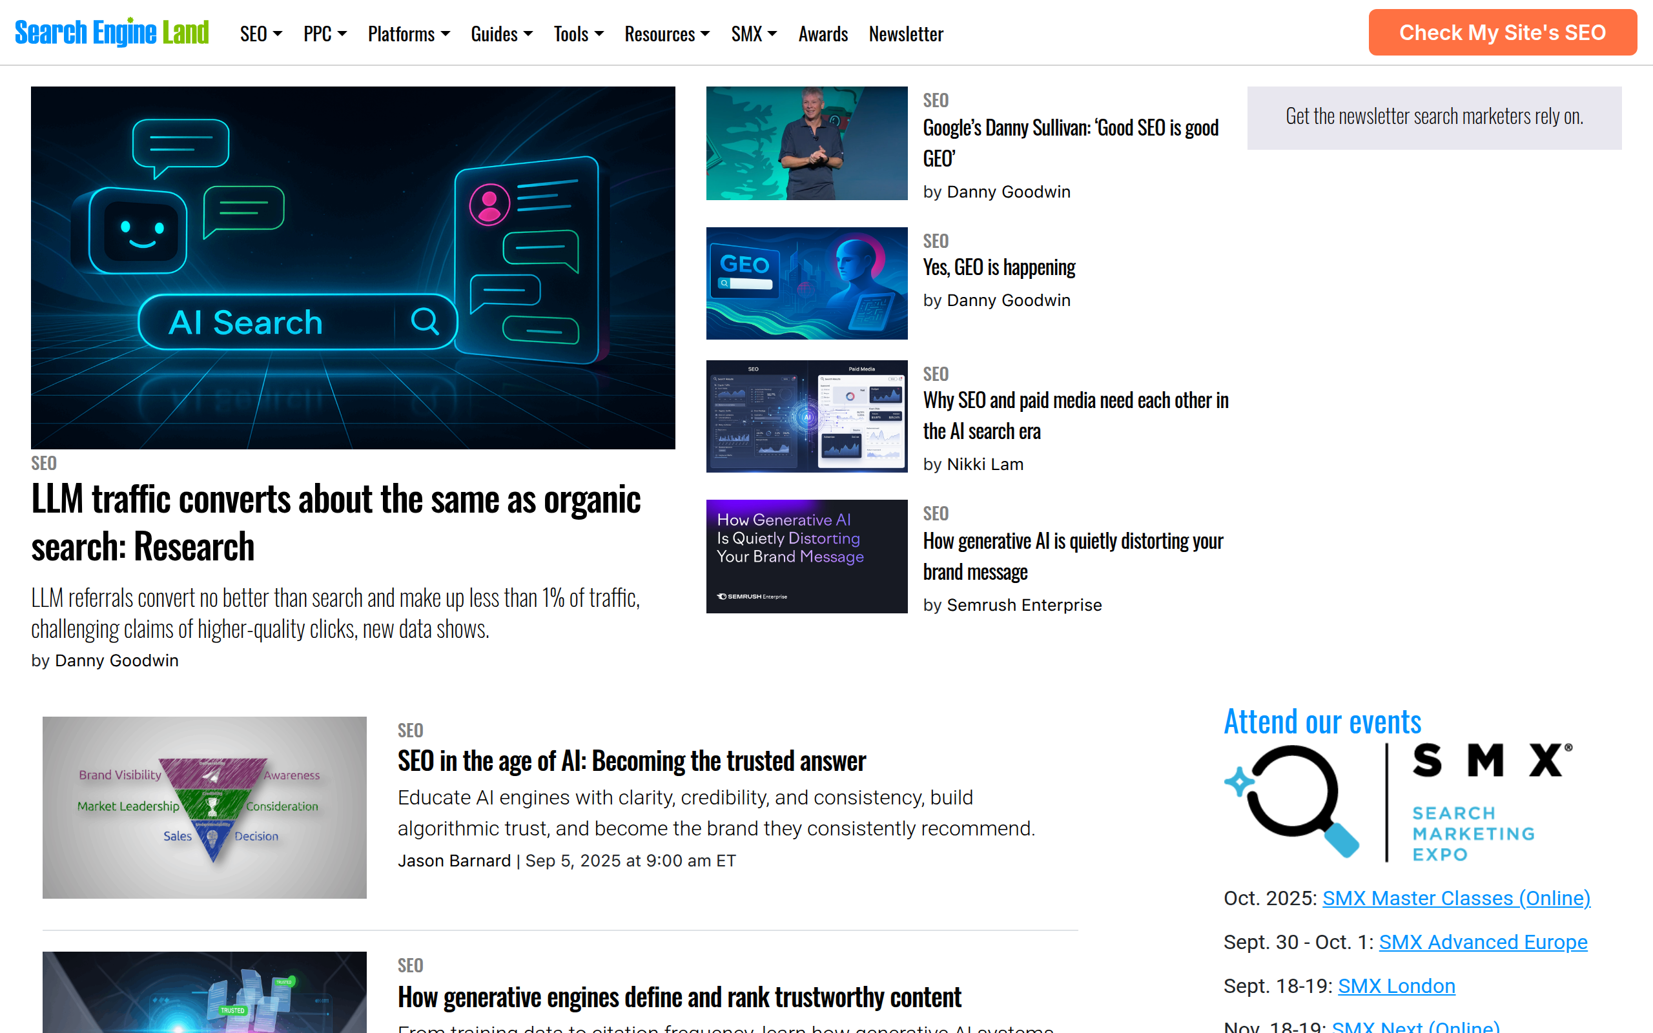Expand the Resources navigation menu

coord(668,34)
